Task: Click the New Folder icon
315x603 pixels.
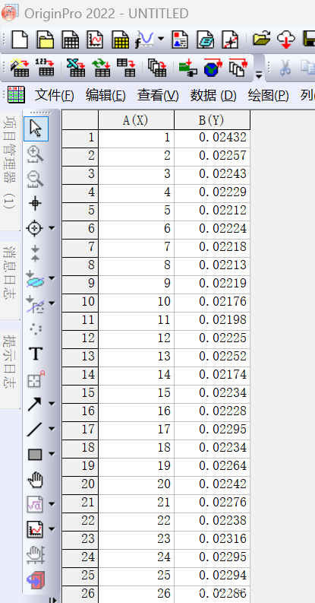Action: pyautogui.click(x=46, y=40)
